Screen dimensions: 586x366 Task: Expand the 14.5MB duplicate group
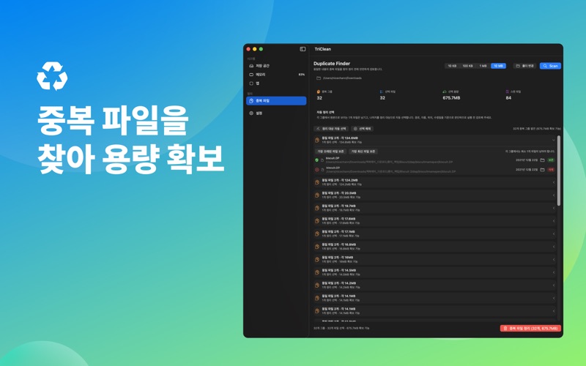(x=554, y=272)
